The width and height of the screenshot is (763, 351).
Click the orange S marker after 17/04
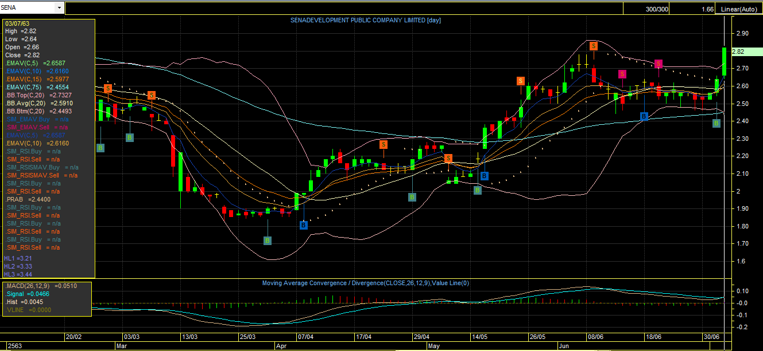(384, 144)
